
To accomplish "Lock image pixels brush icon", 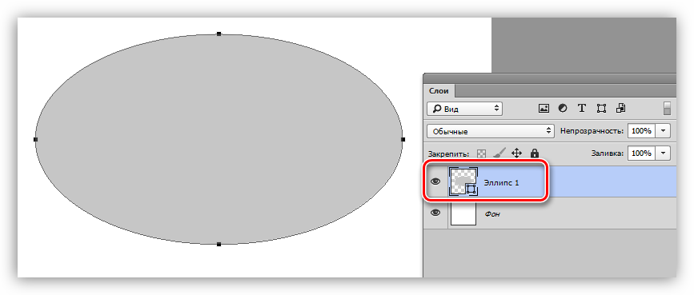I will point(499,153).
